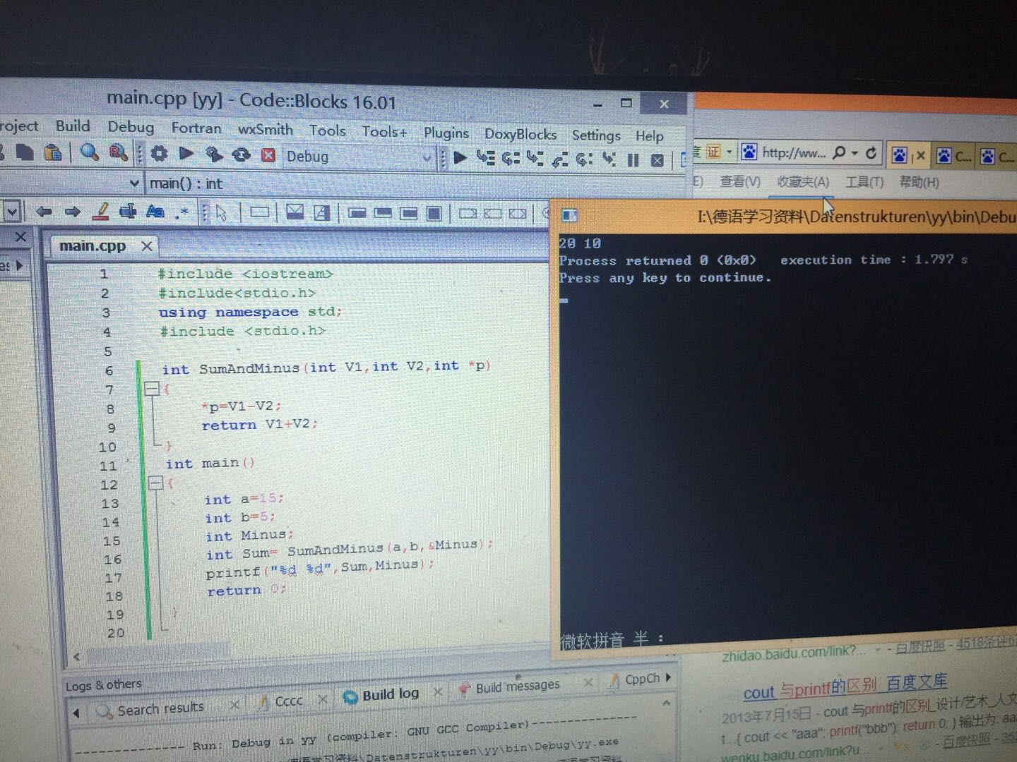Click the Rebuild icon
The width and height of the screenshot is (1017, 762).
(242, 155)
